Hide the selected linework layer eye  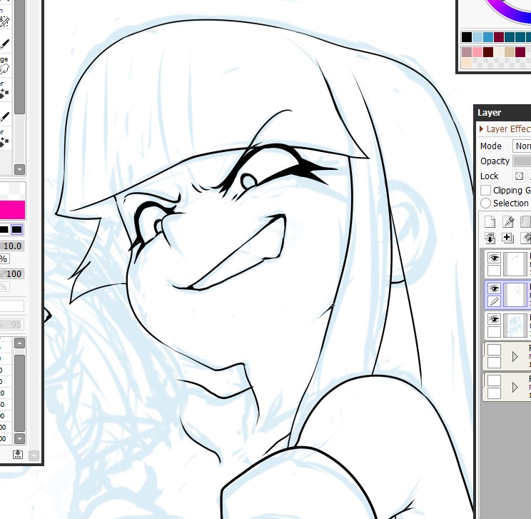[x=494, y=288]
